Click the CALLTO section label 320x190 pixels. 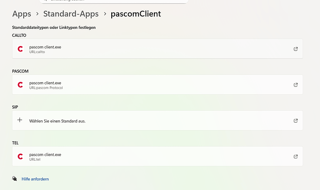[x=19, y=35]
